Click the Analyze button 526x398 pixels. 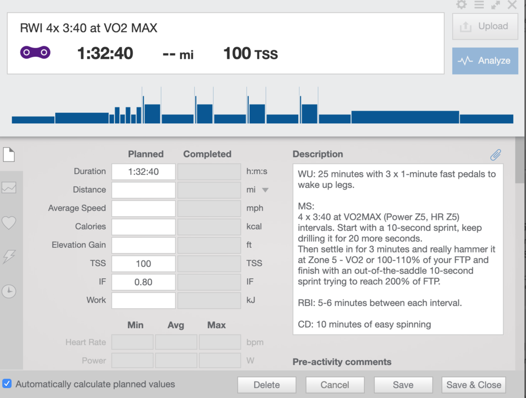coord(484,61)
